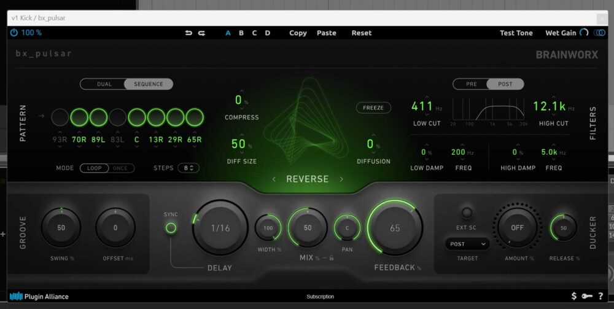Open the question mark help icon

600,296
